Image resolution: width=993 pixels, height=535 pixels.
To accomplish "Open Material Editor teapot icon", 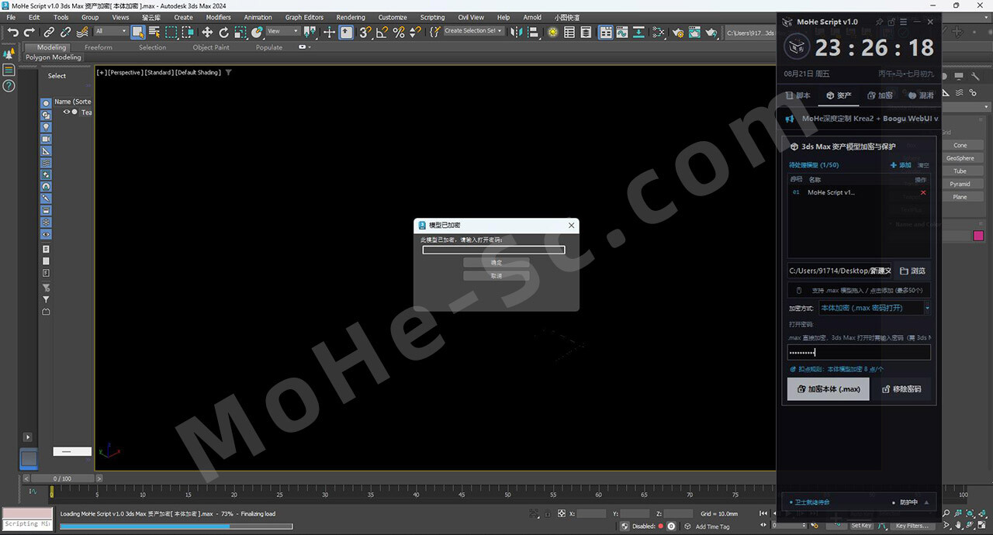I will point(659,32).
